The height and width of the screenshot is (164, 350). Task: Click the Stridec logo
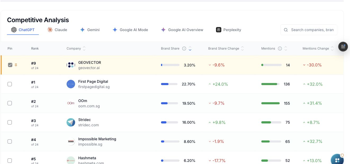(x=71, y=122)
